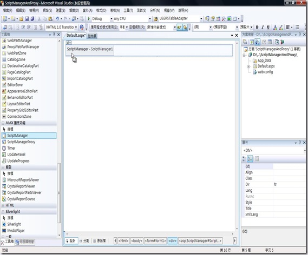Click the asp:ScriptManager tag breadcrumb
308x255 pixels.
(x=200, y=240)
